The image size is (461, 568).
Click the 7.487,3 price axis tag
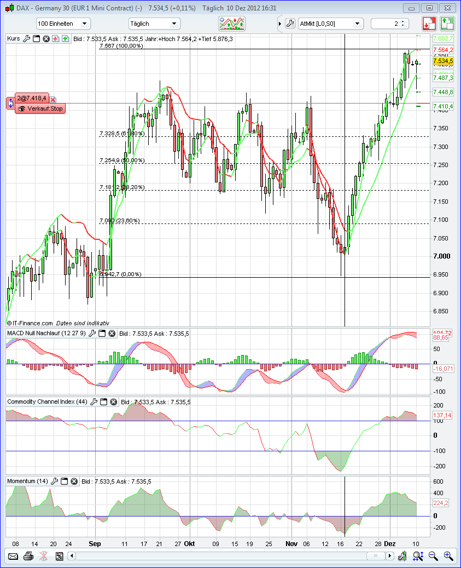(x=443, y=78)
